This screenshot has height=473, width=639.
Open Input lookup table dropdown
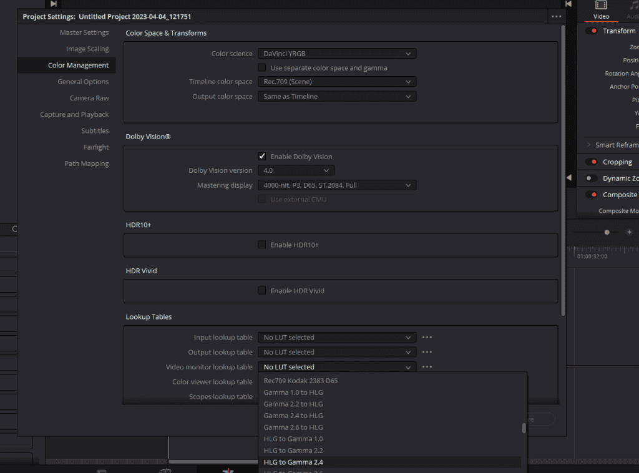pos(337,338)
